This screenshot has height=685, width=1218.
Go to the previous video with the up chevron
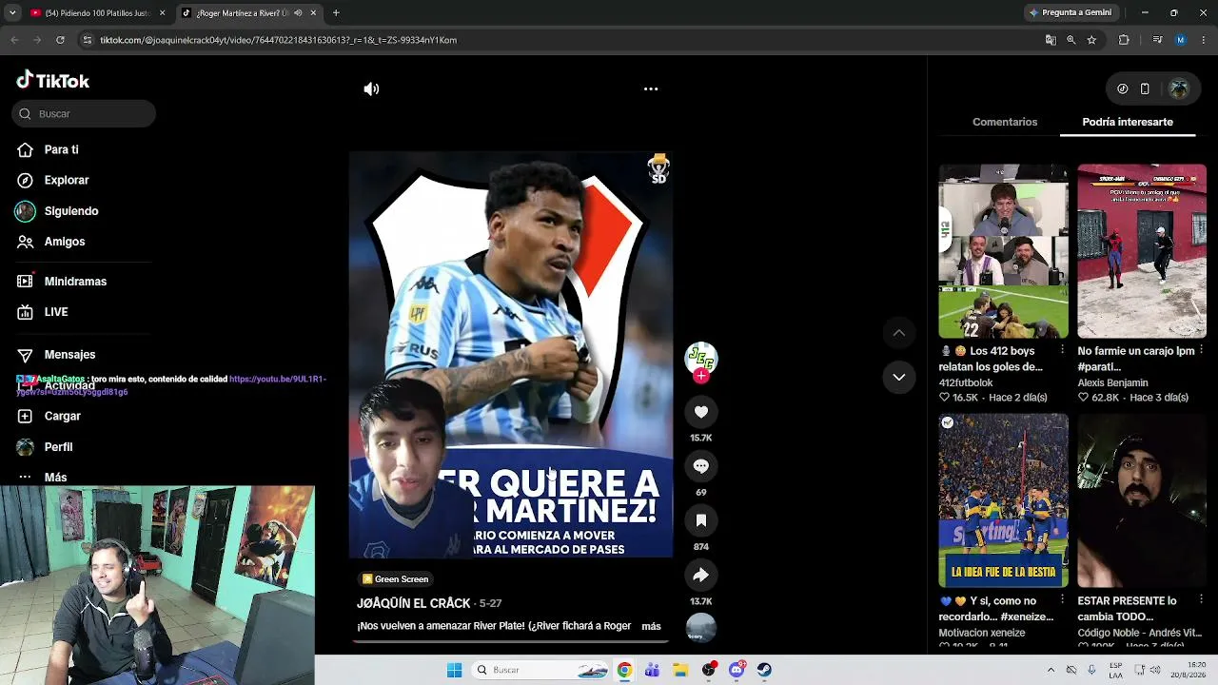[x=899, y=333]
